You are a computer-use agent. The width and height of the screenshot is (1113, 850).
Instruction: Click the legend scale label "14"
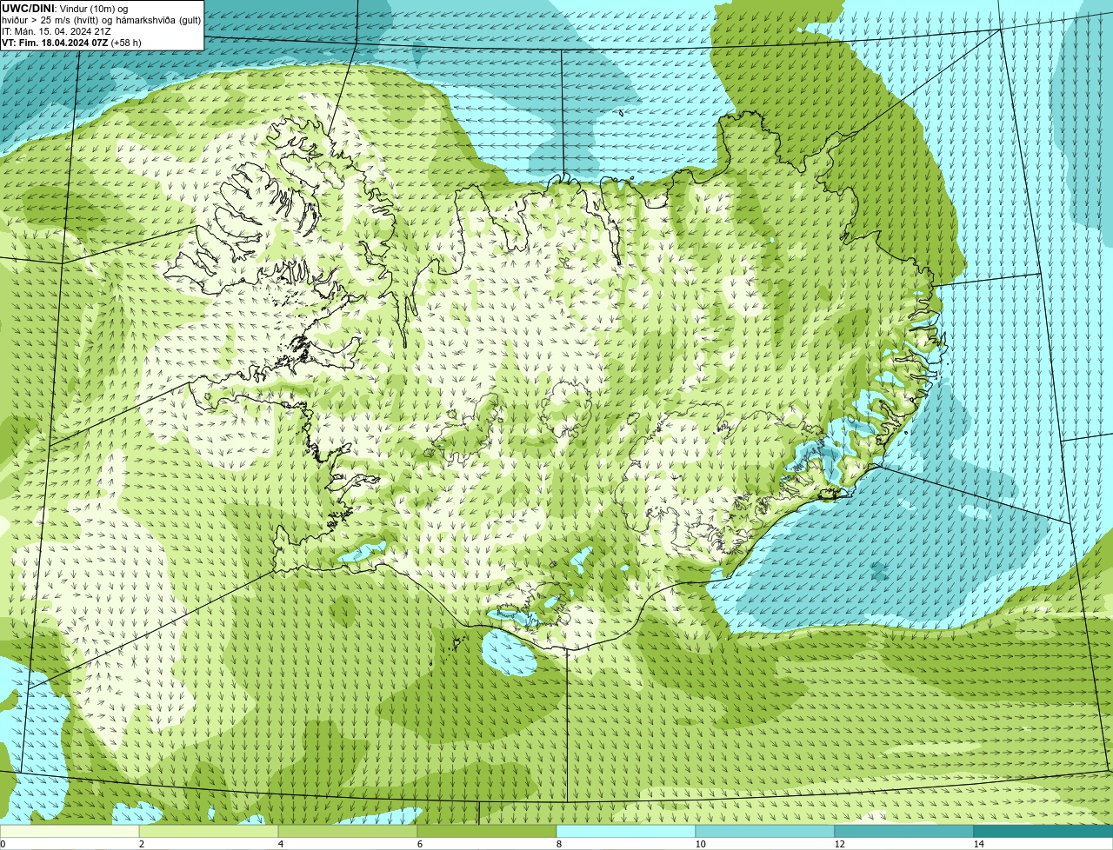coord(978,844)
